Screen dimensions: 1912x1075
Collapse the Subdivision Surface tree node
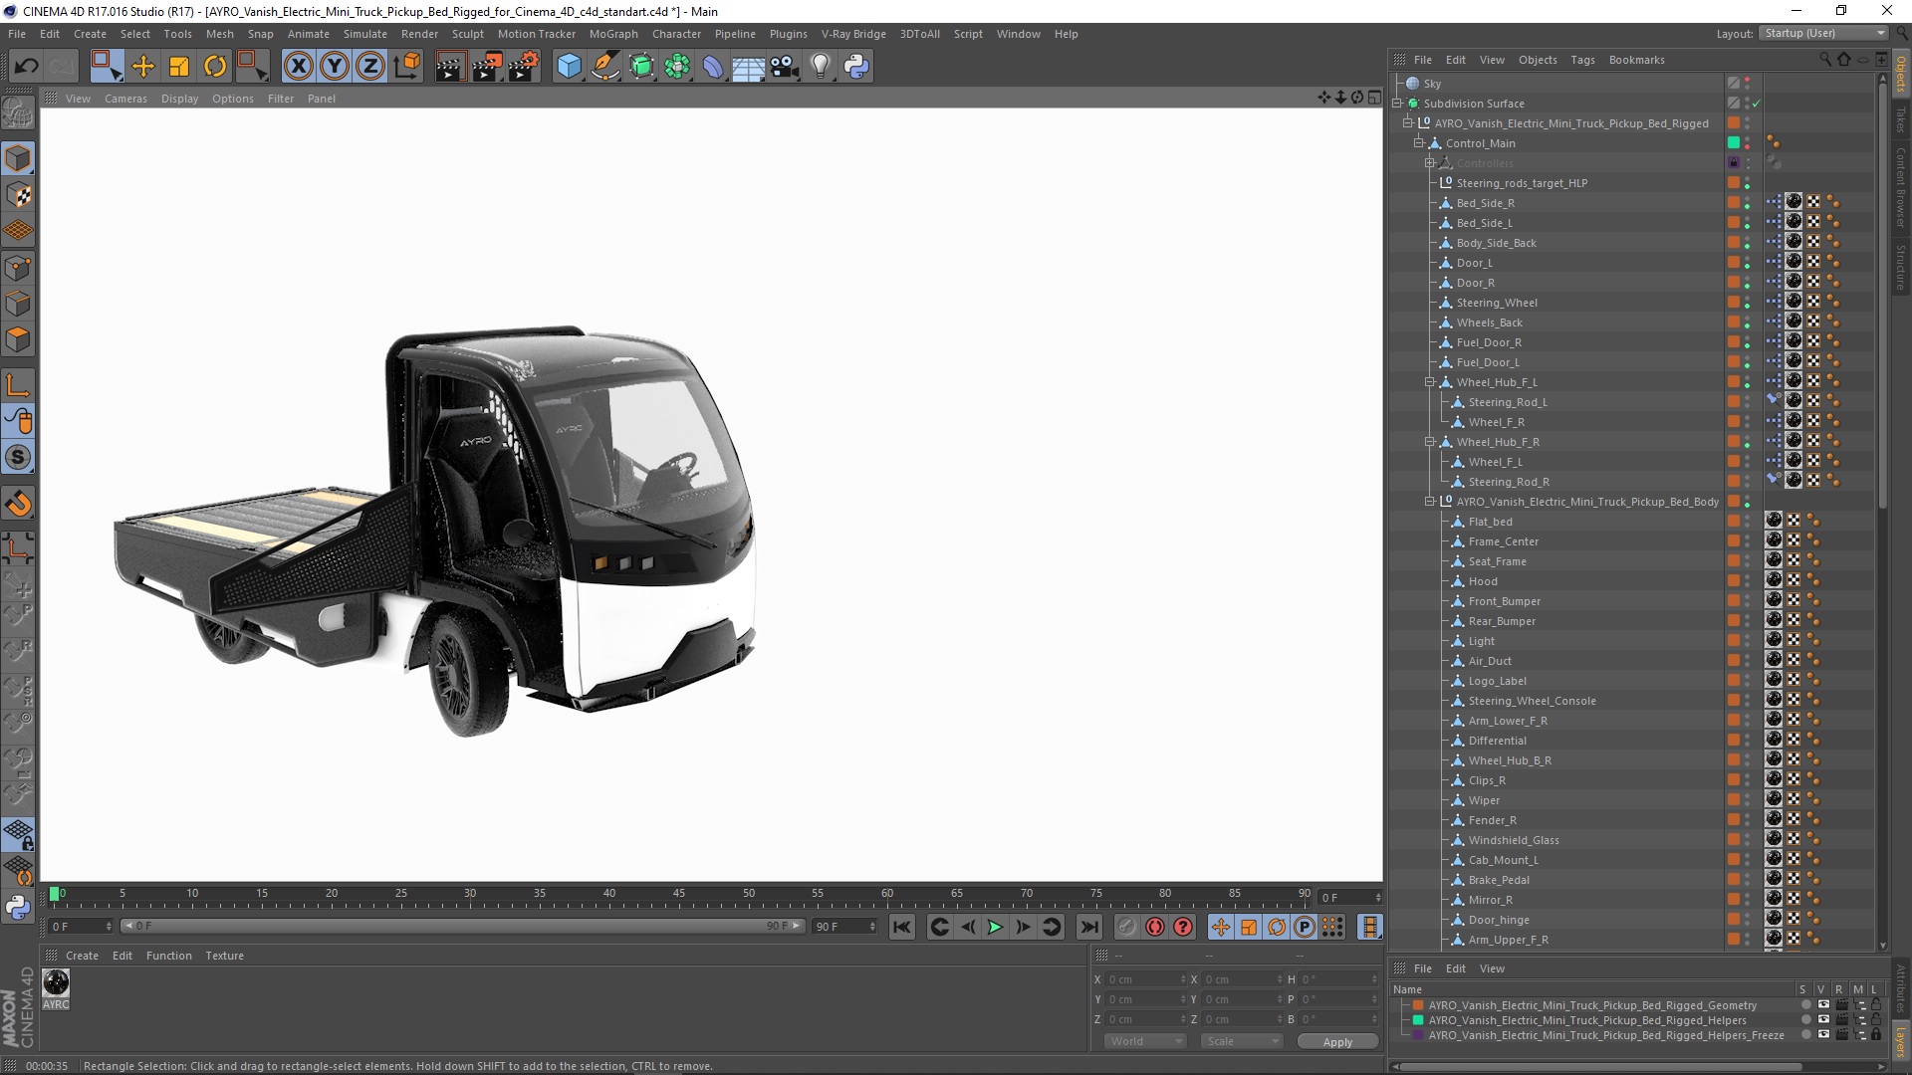(x=1397, y=104)
